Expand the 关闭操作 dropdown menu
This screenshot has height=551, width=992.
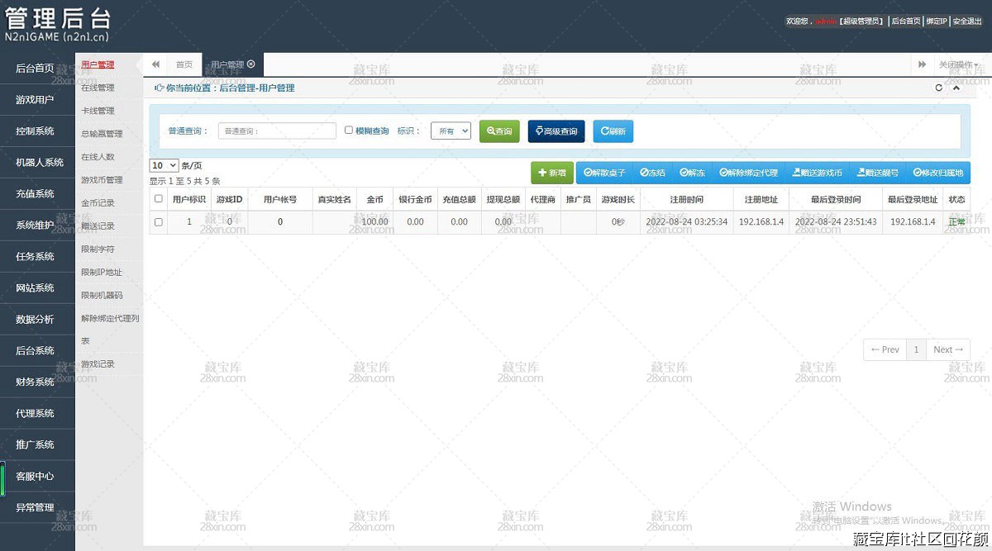click(x=958, y=64)
